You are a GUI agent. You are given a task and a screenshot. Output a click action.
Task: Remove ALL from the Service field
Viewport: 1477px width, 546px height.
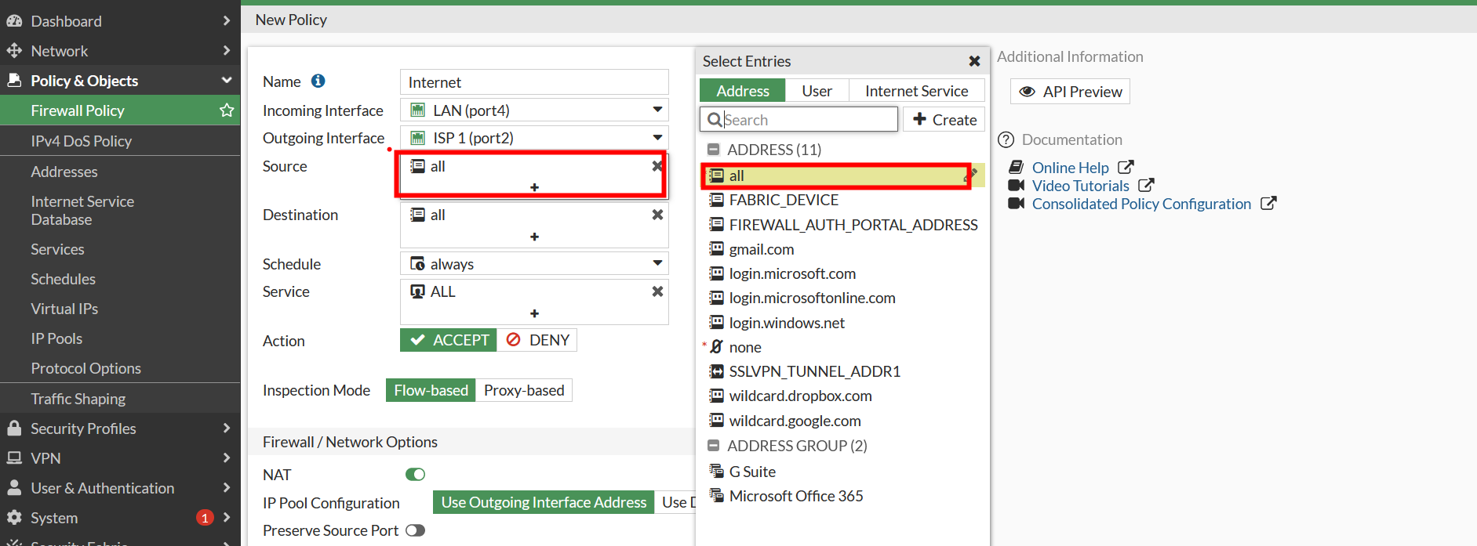pos(657,291)
